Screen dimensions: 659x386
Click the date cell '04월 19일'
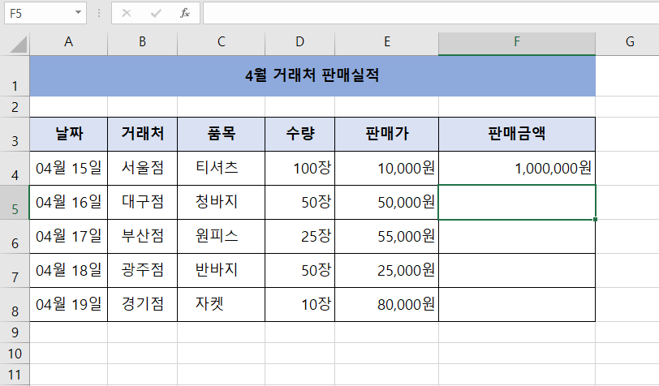[68, 305]
